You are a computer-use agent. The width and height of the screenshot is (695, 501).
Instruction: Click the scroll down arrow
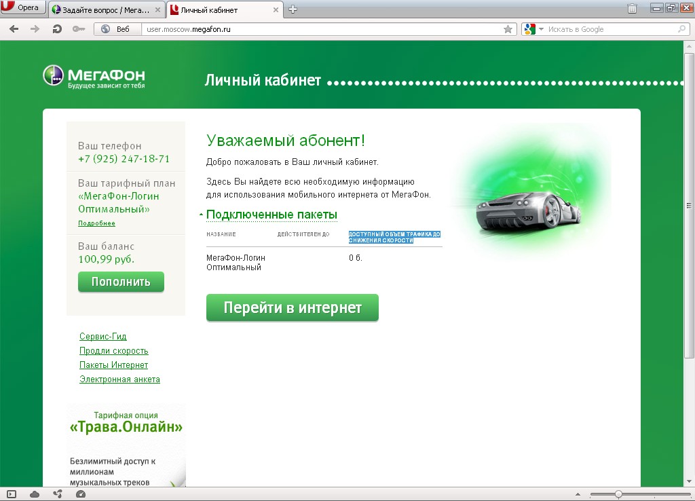pyautogui.click(x=690, y=481)
